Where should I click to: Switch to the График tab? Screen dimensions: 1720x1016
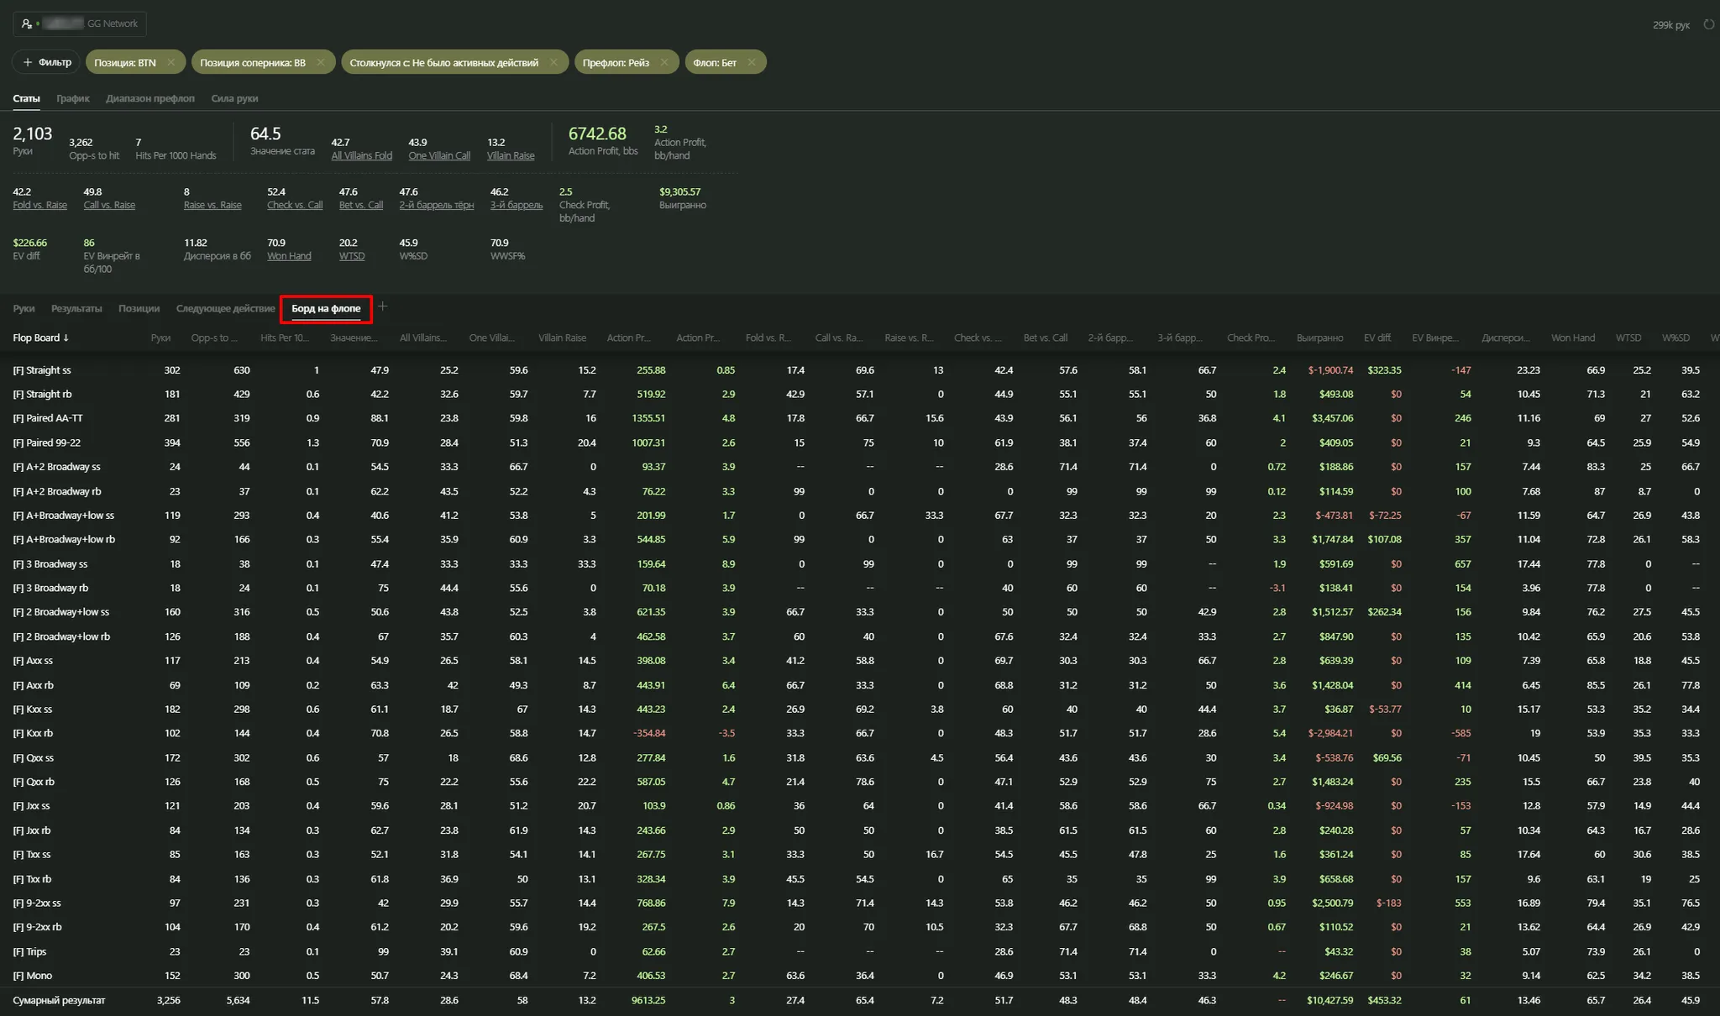(73, 98)
